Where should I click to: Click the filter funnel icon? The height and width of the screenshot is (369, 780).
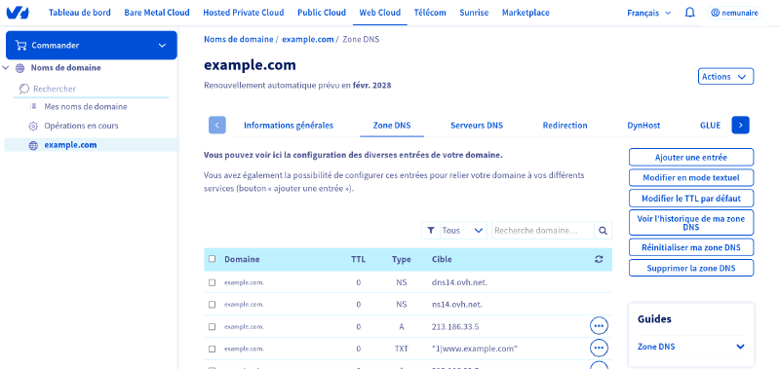[x=431, y=231]
